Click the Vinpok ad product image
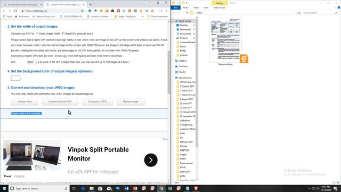Image resolution: width=341 pixels, height=192 pixels. pyautogui.click(x=32, y=155)
